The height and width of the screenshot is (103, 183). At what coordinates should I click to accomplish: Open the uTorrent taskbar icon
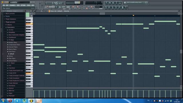pyautogui.click(x=24, y=101)
